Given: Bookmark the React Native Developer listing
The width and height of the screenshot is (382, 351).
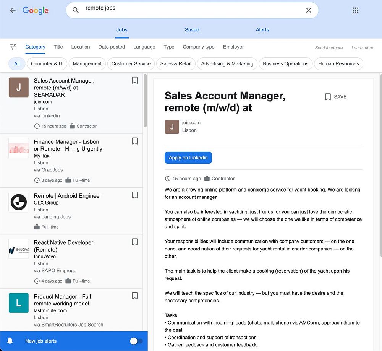Looking at the screenshot, I should [135, 242].
